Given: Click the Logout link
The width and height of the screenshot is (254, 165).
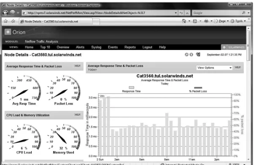Looking at the screenshot, I should point(147,47).
